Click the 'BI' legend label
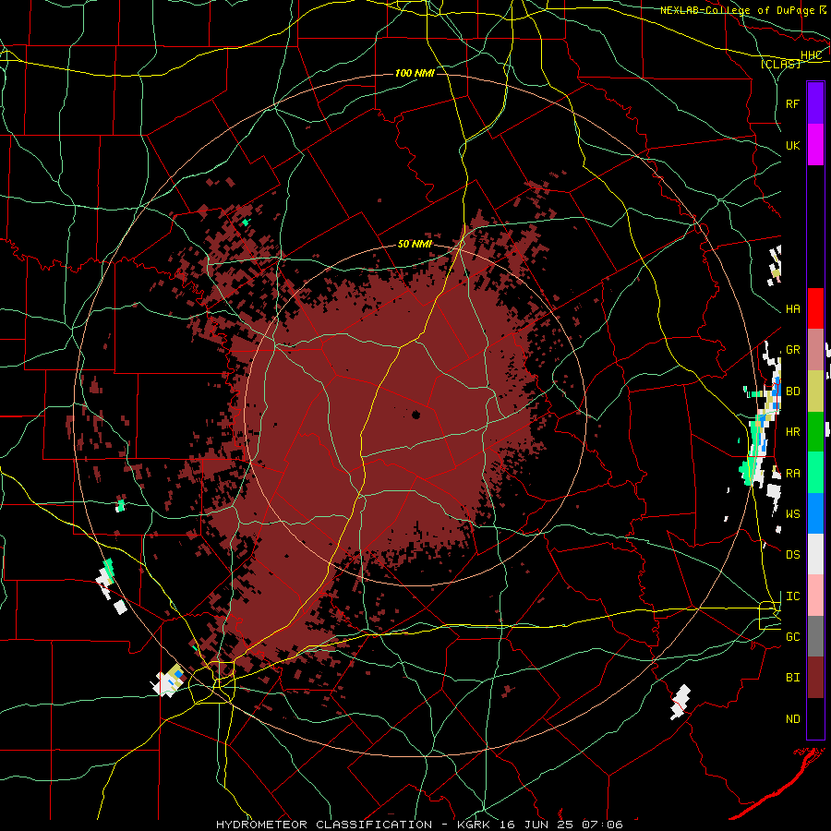Viewport: 831px width, 831px height. click(x=792, y=678)
